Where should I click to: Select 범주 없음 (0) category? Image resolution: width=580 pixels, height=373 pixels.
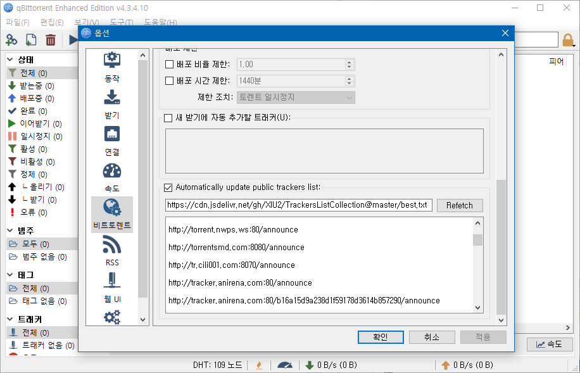coord(38,257)
